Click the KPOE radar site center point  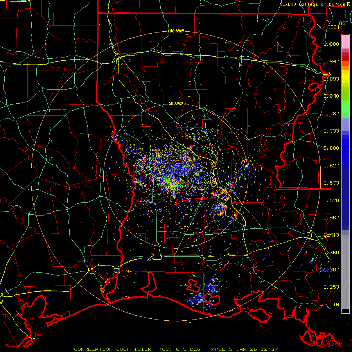176,176
